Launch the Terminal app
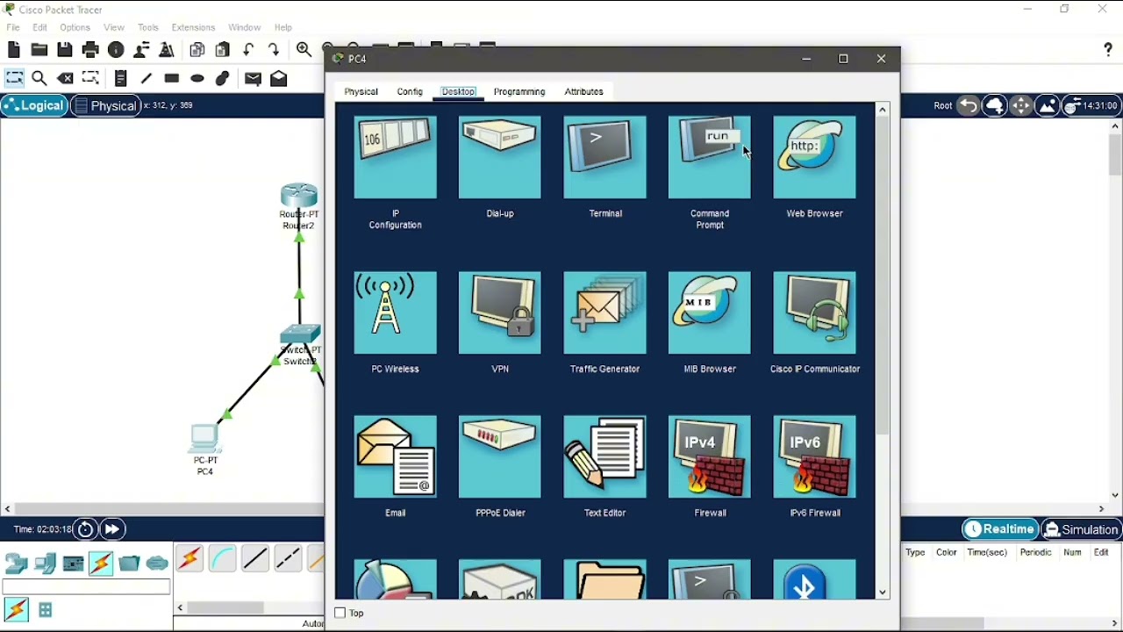This screenshot has height=632, width=1123. [604, 158]
